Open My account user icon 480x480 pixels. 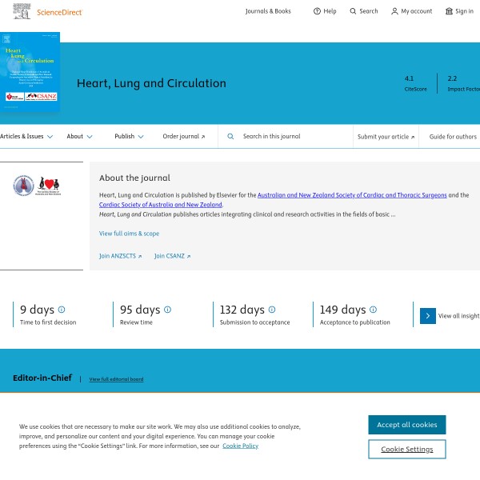394,11
